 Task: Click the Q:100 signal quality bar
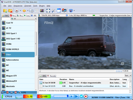tap(44, 97)
